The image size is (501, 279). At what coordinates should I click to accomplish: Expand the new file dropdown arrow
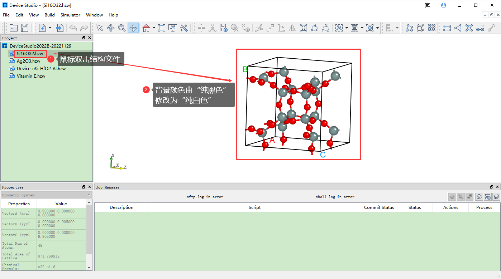(x=50, y=28)
